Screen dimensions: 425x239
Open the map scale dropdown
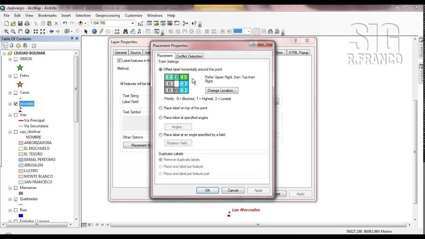[132, 23]
